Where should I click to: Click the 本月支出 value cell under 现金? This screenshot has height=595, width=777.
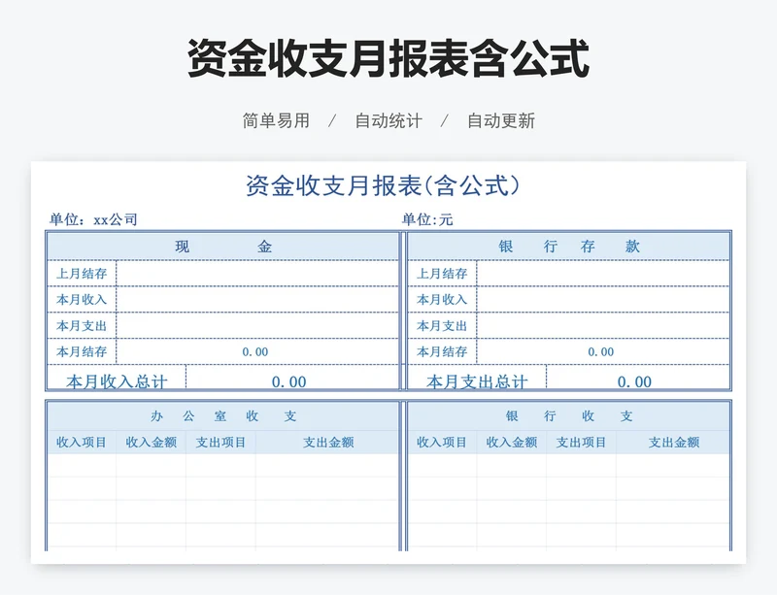click(257, 325)
